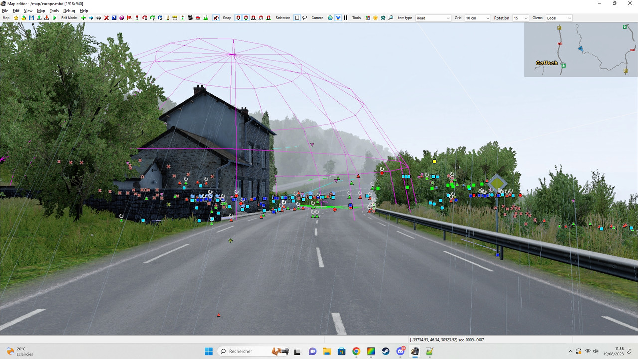Image resolution: width=638 pixels, height=359 pixels.
Task: Click the coordinates readout in status bar
Action: pyautogui.click(x=447, y=340)
